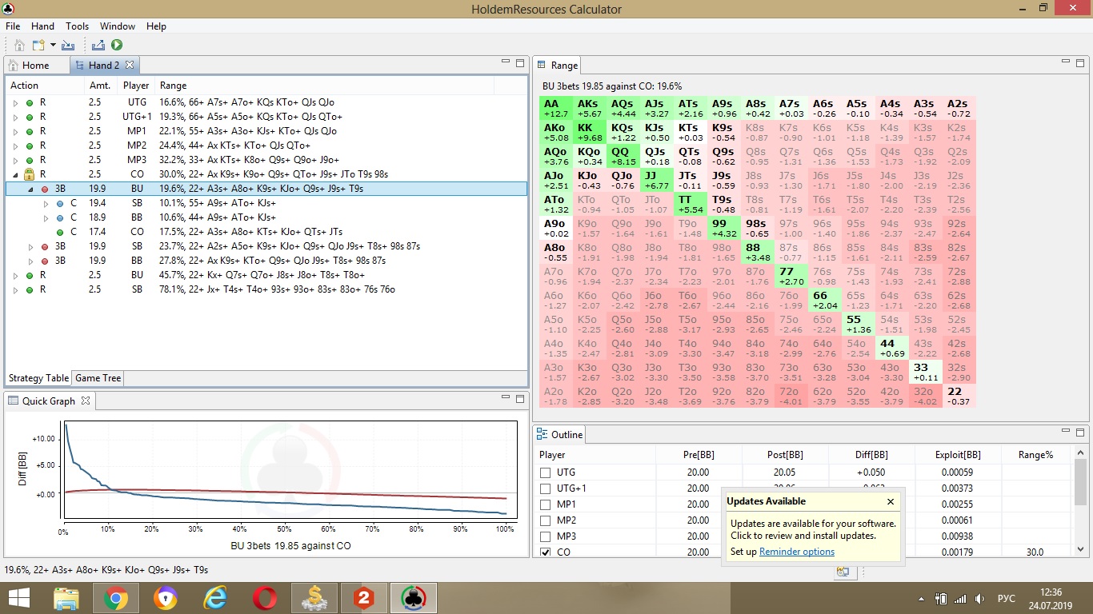The height and width of the screenshot is (614, 1093).
Task: Click the Export toolbar icon
Action: point(98,46)
